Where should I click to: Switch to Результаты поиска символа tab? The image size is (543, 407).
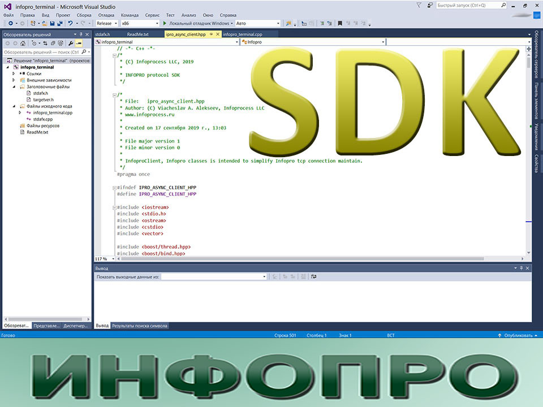pos(140,326)
